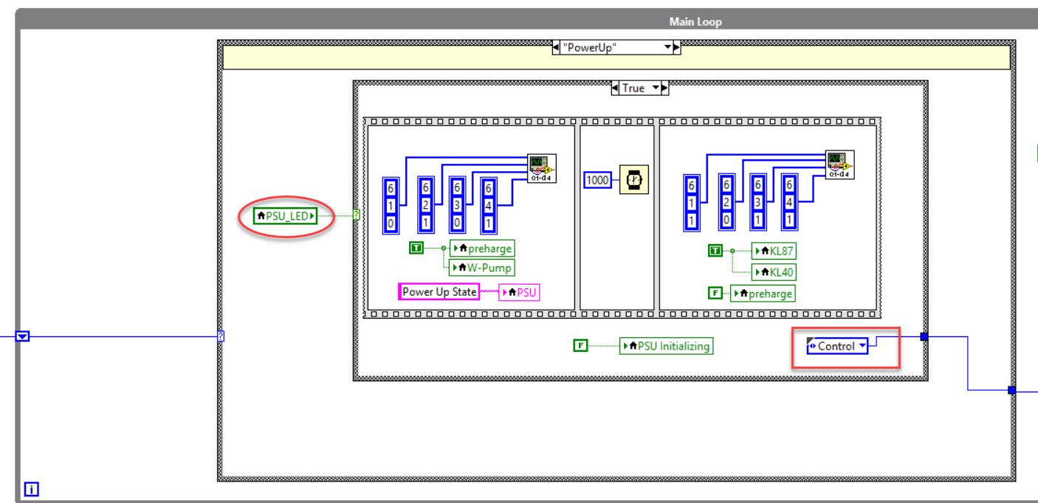Toggle the True constant wired to KL87
The width and height of the screenshot is (1038, 503).
click(715, 251)
